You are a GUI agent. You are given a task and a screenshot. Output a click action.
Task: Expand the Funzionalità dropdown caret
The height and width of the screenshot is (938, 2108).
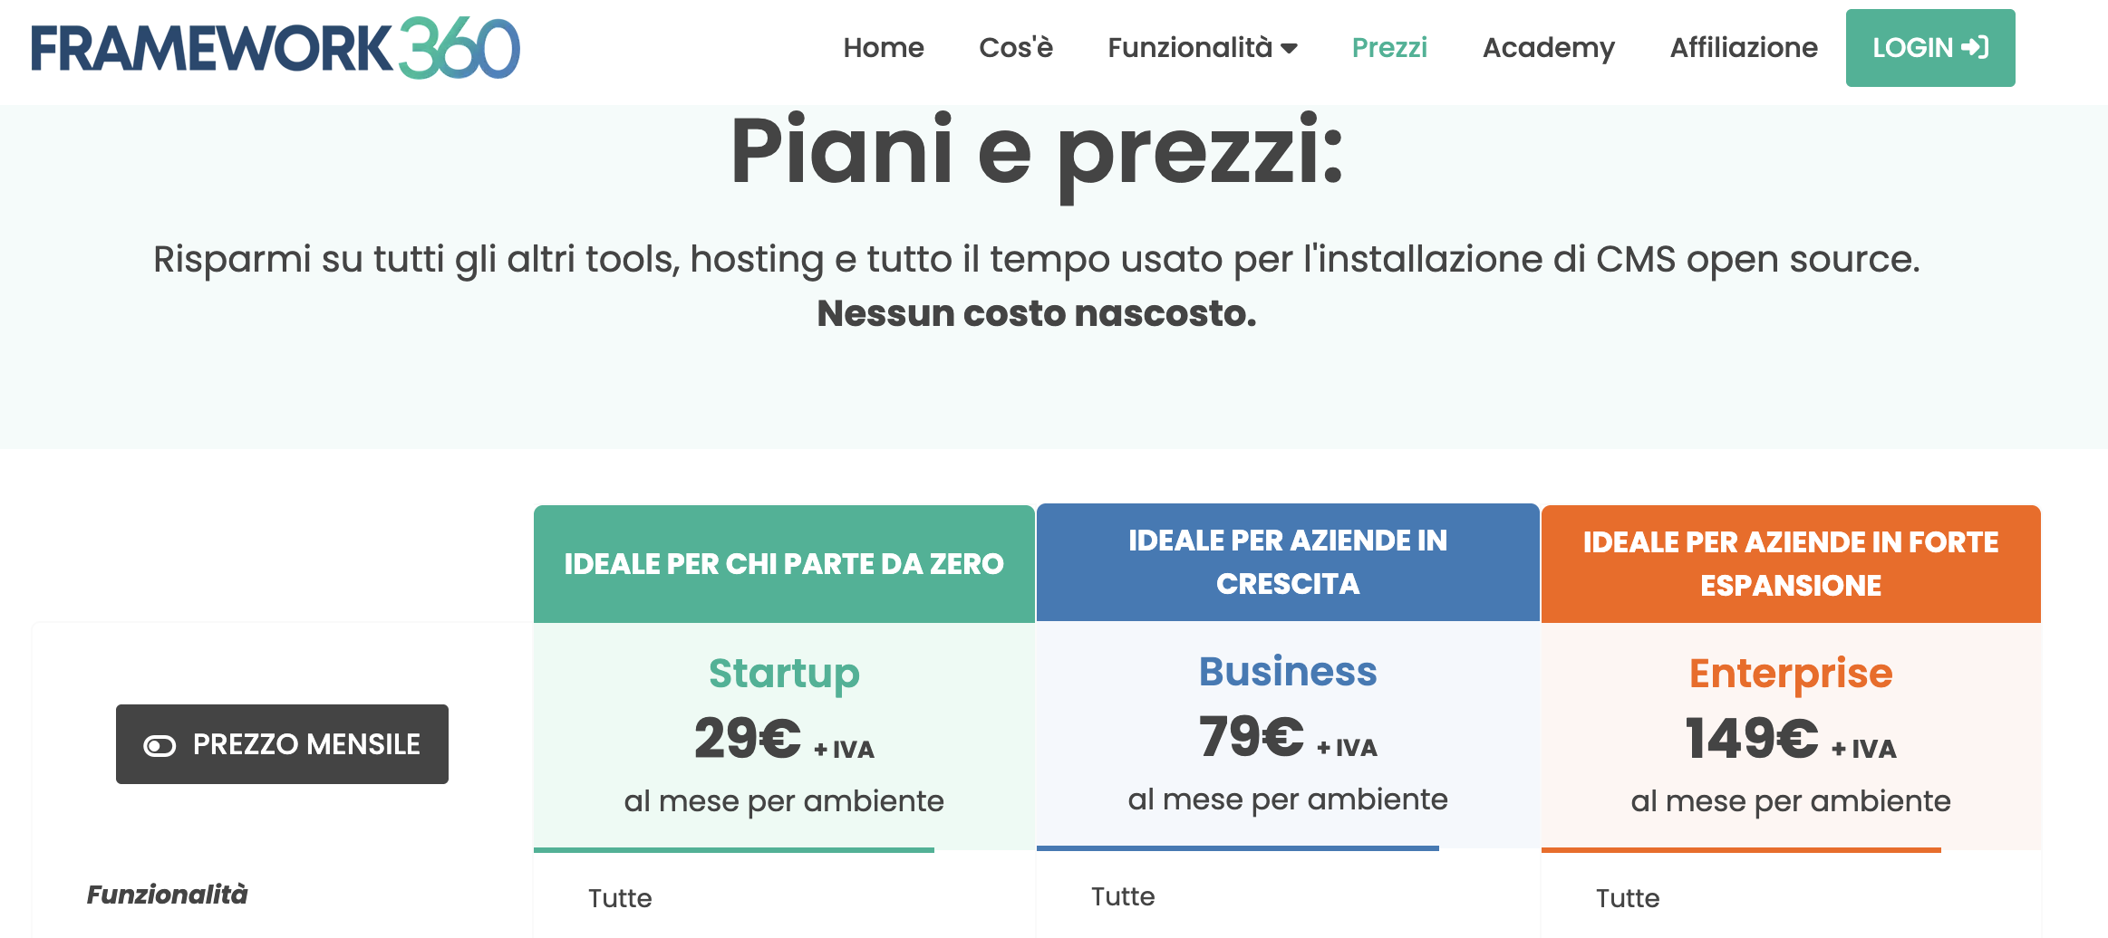[1290, 48]
